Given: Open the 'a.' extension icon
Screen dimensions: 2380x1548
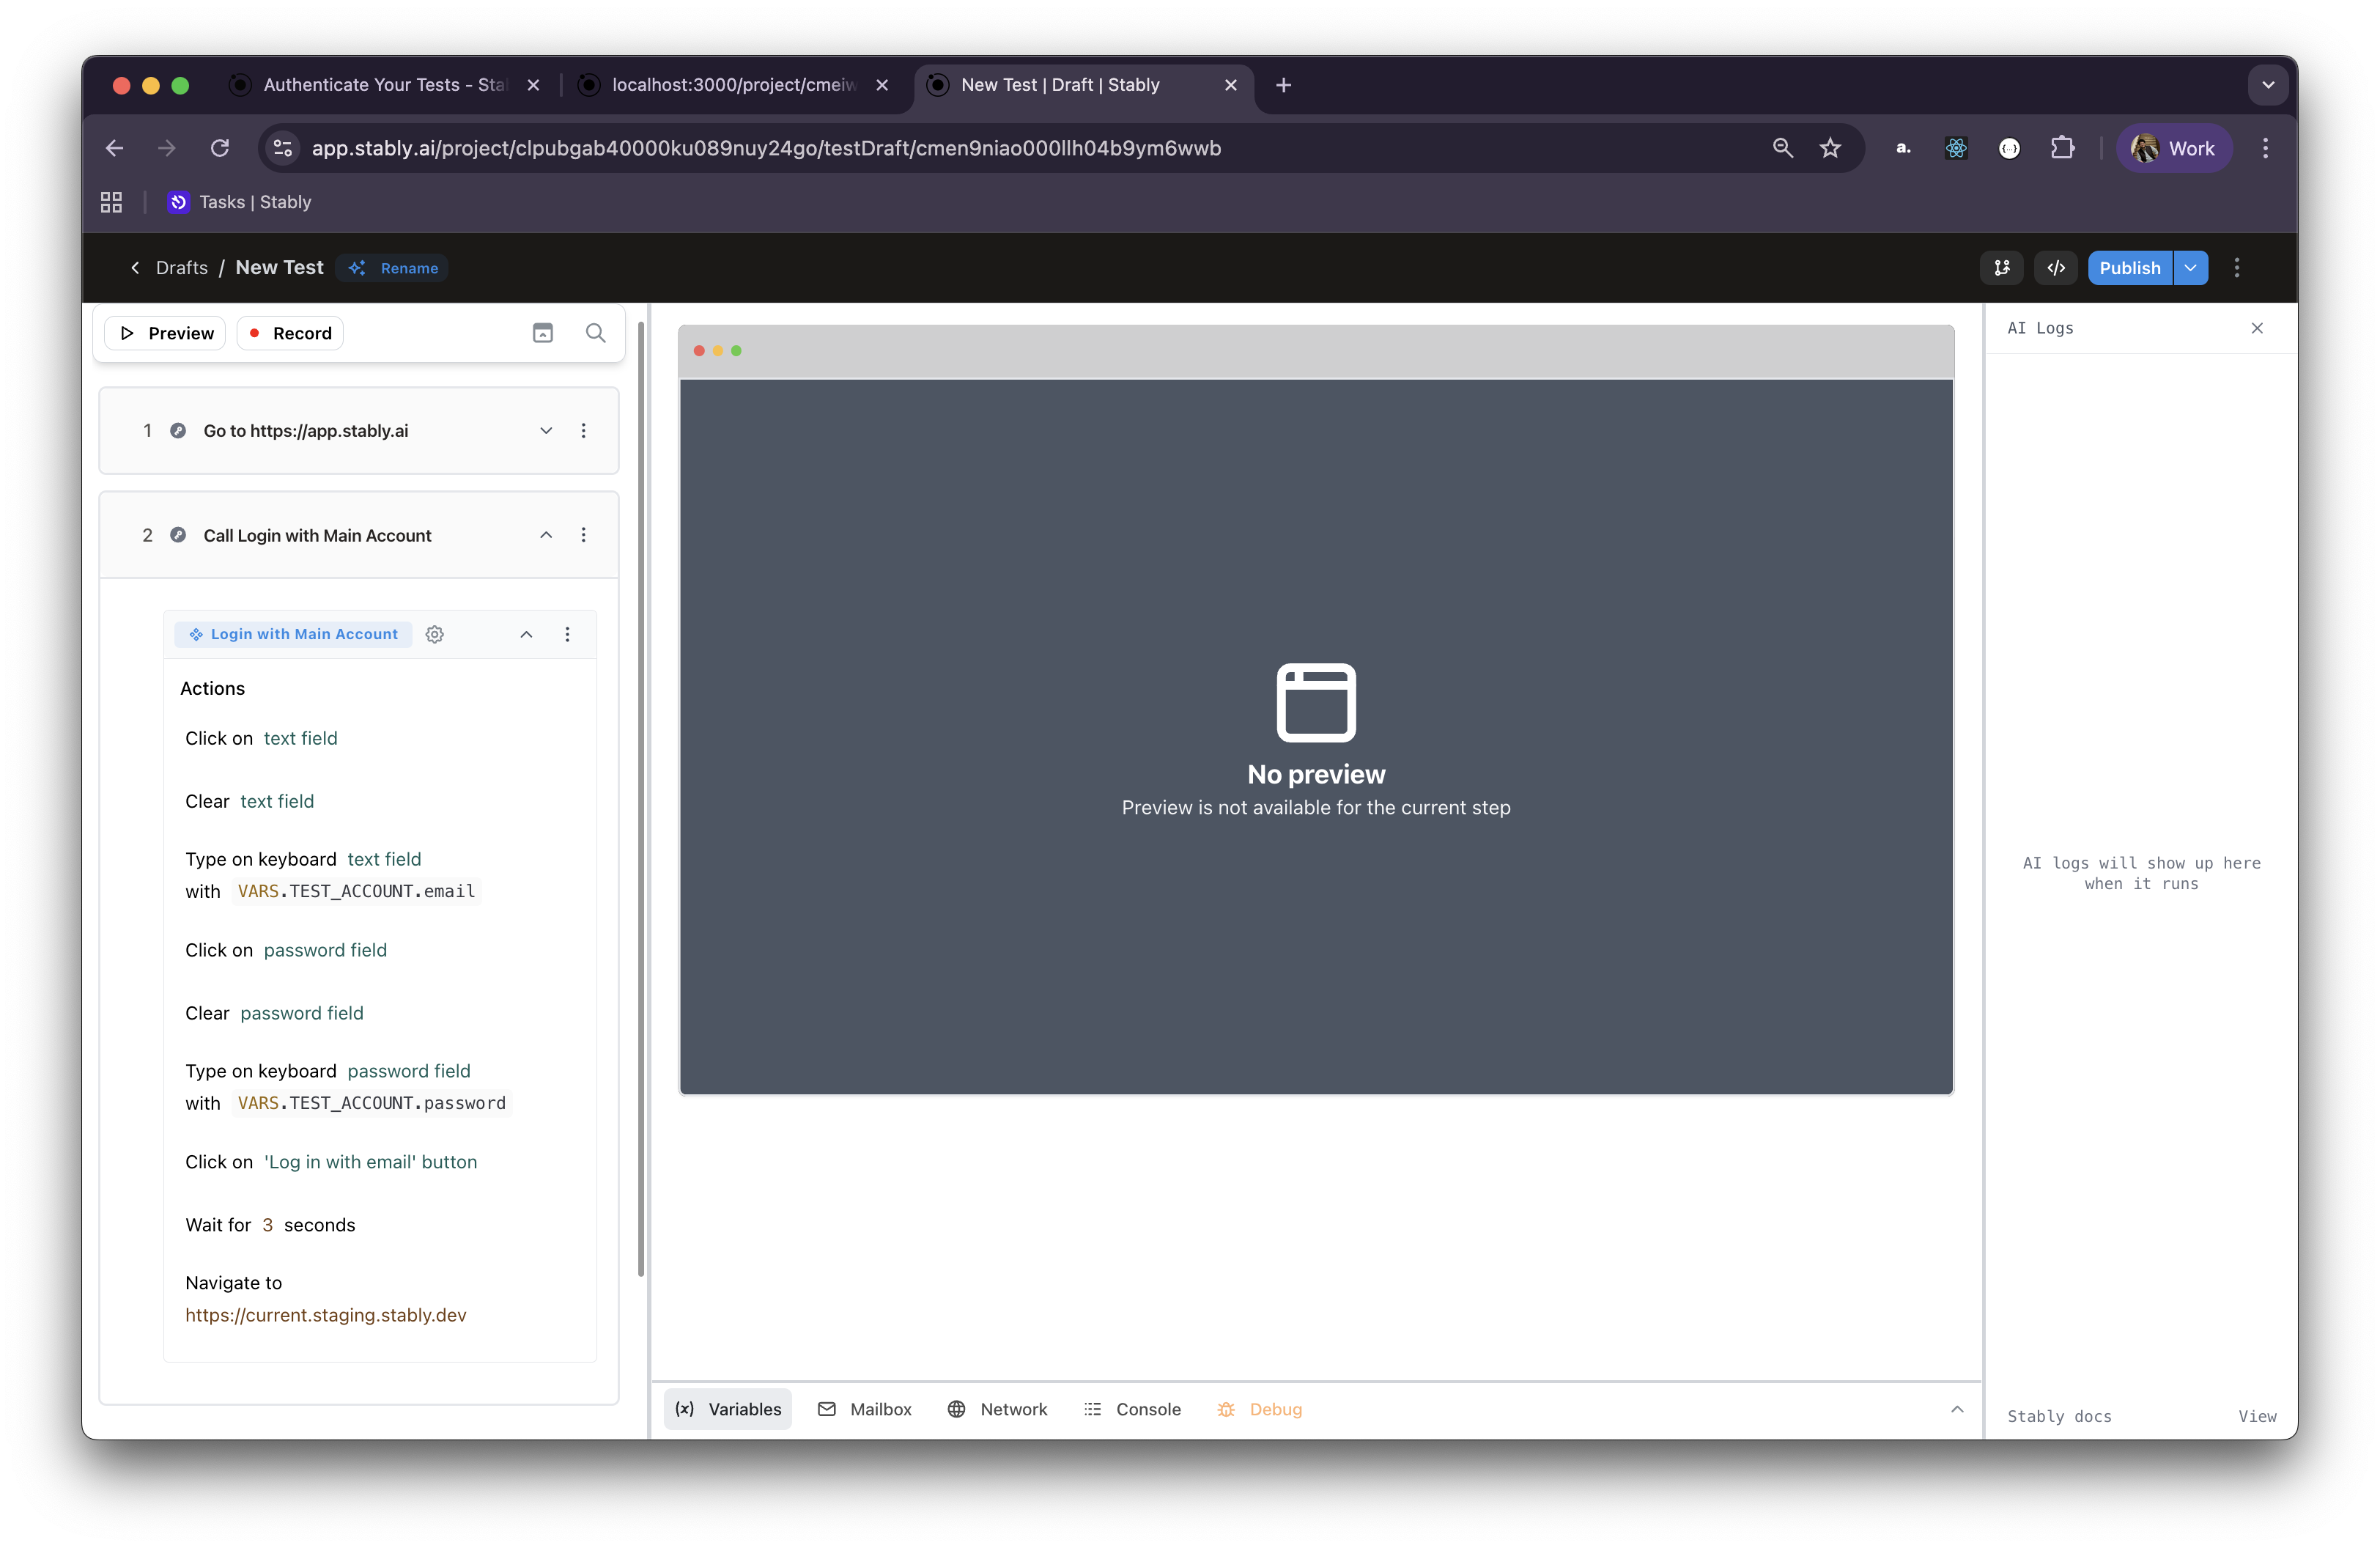Looking at the screenshot, I should coord(1903,148).
